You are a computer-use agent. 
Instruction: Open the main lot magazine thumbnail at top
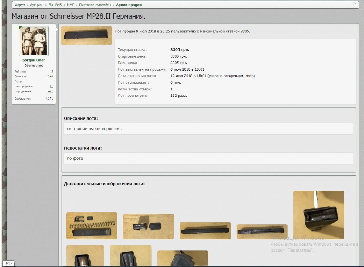[86, 35]
